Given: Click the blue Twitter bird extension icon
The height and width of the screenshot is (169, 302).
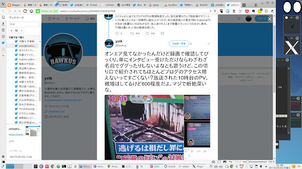Looking at the screenshot, I should point(227,11).
